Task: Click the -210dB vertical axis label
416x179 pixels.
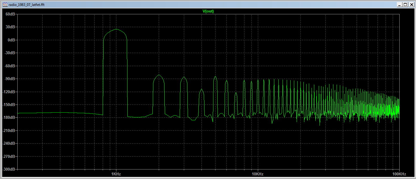Action: pos(9,130)
